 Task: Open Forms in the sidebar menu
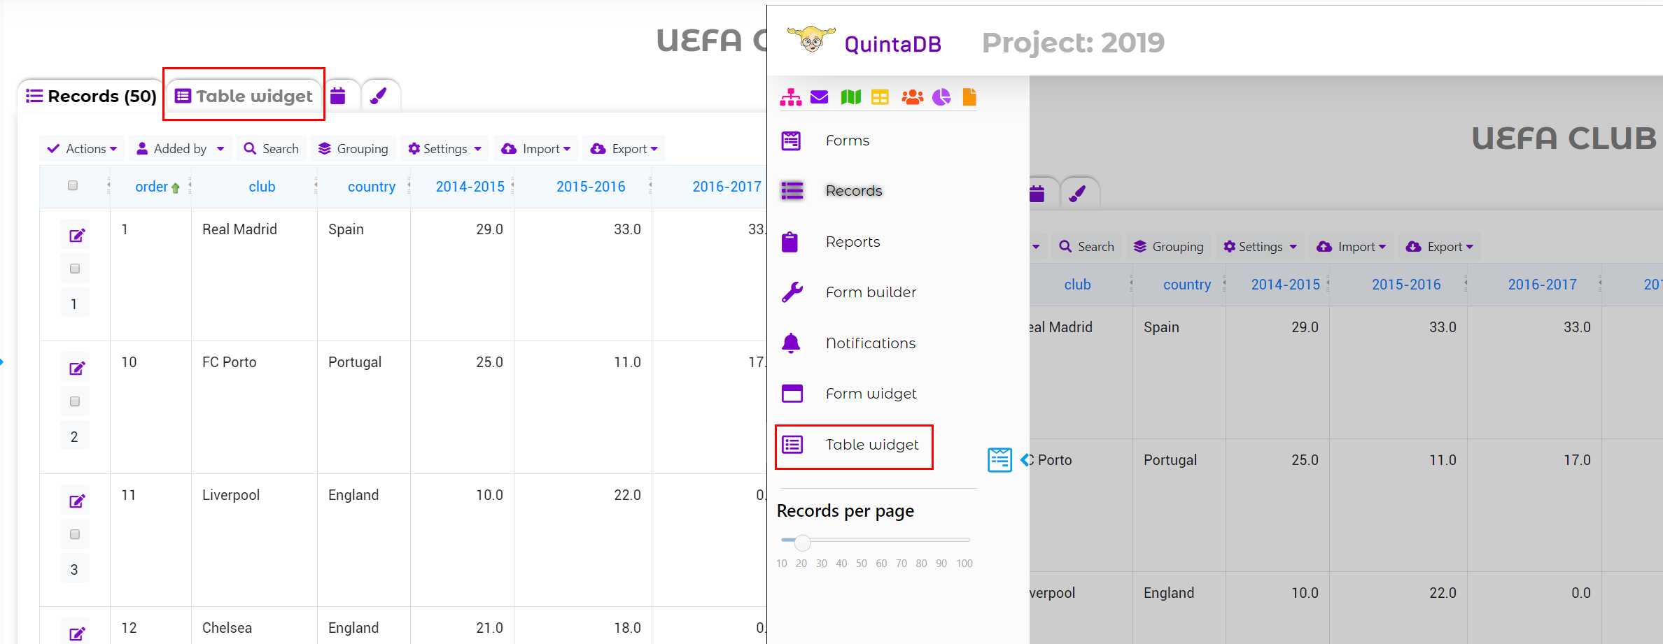tap(848, 141)
